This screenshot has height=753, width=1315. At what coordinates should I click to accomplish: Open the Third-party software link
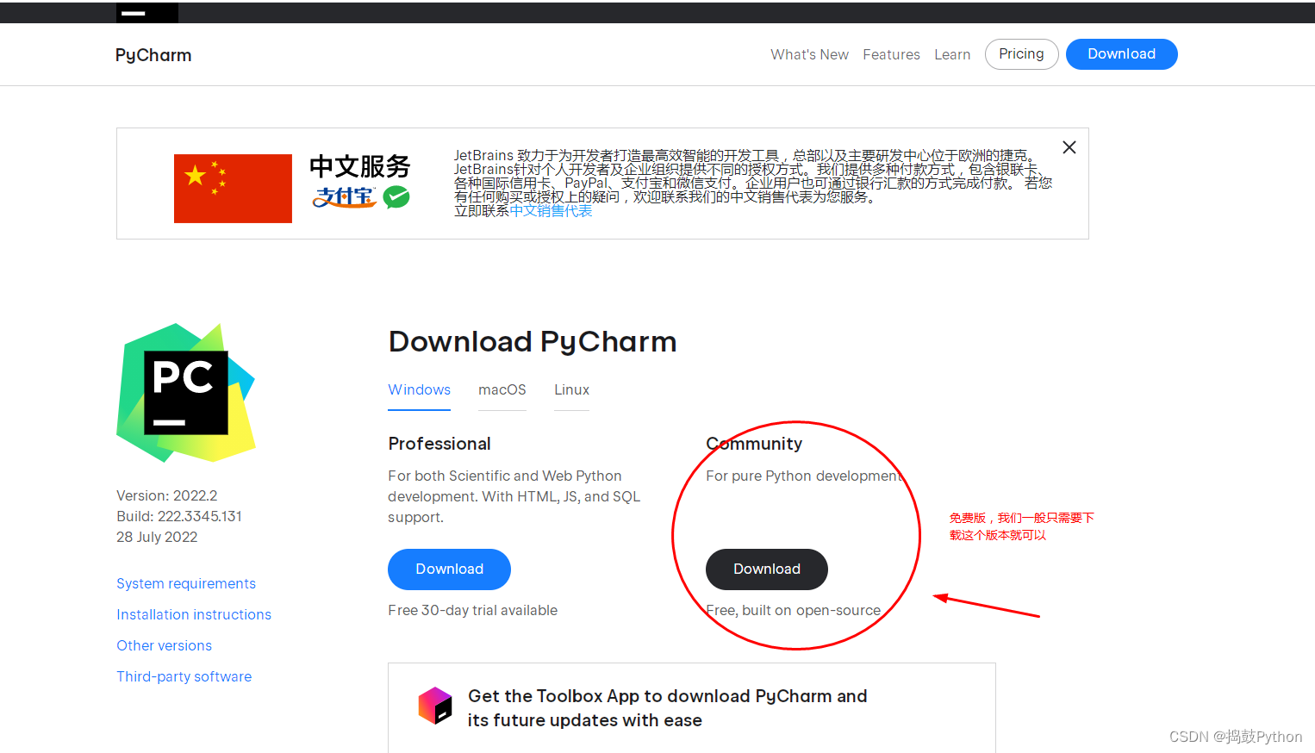184,676
